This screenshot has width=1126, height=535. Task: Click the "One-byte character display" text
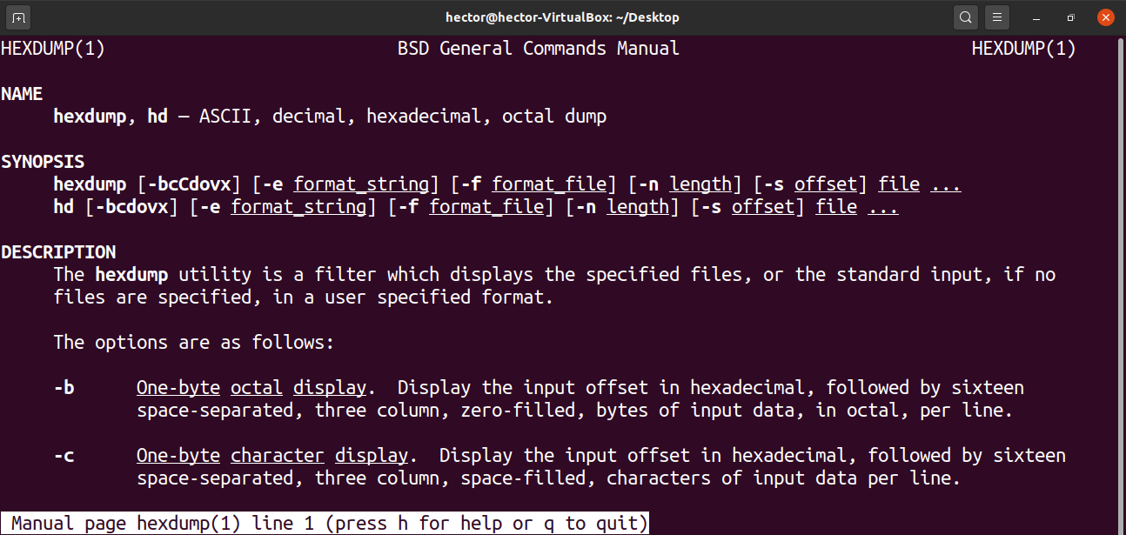(271, 456)
